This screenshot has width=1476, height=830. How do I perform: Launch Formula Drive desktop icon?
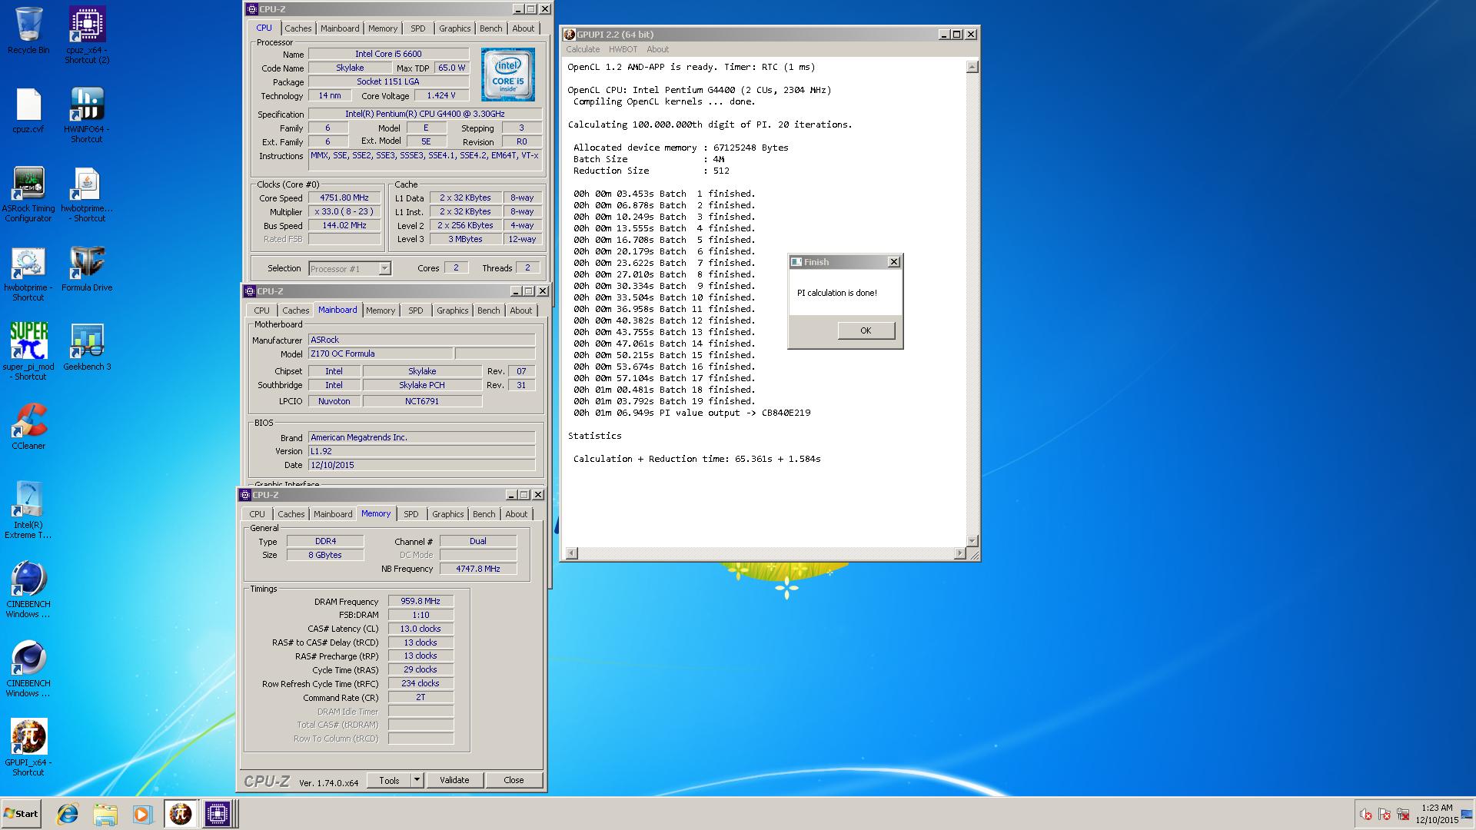[87, 269]
